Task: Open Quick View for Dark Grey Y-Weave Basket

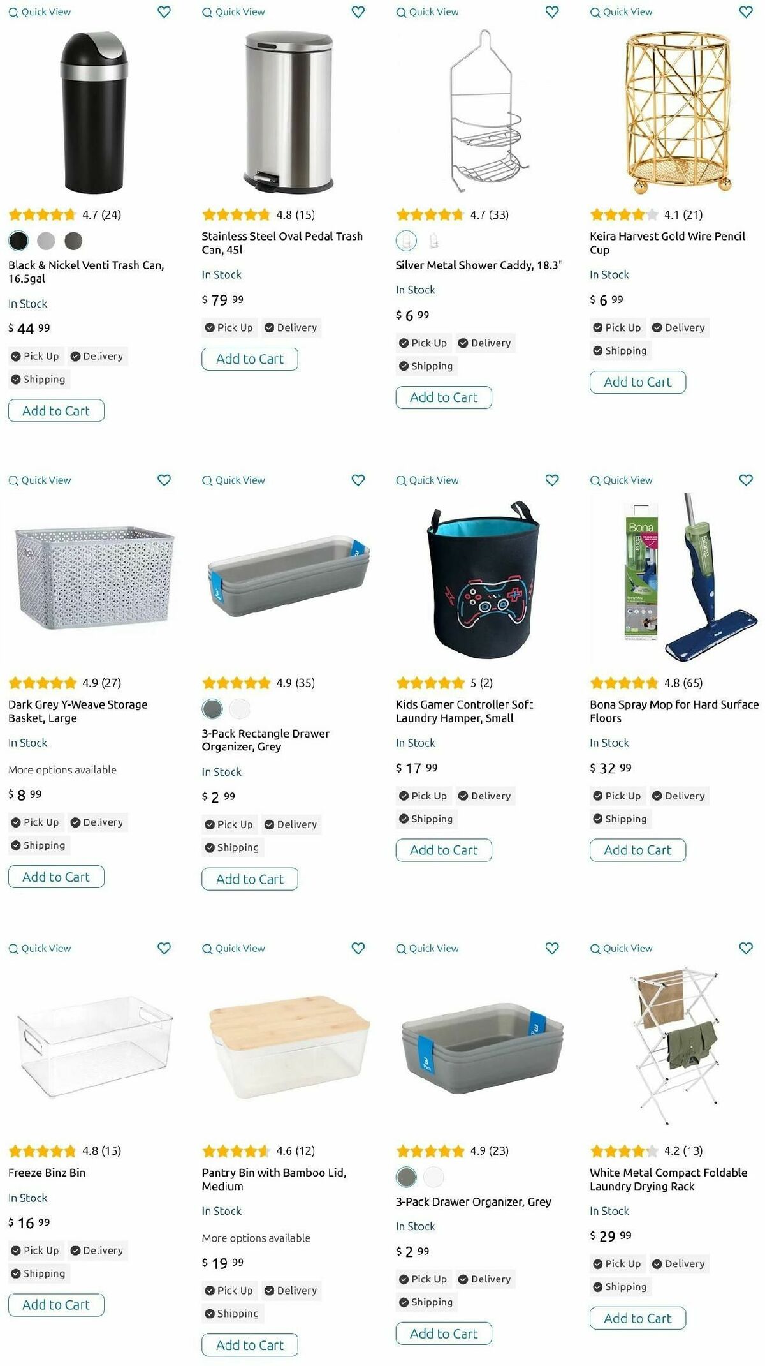Action: tap(40, 480)
